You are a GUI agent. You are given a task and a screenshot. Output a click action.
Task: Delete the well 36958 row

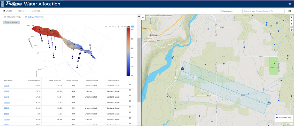pyautogui.click(x=130, y=85)
